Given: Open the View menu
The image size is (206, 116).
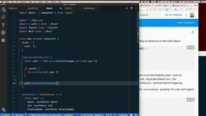Looking at the screenshot, I should click(x=30, y=2).
